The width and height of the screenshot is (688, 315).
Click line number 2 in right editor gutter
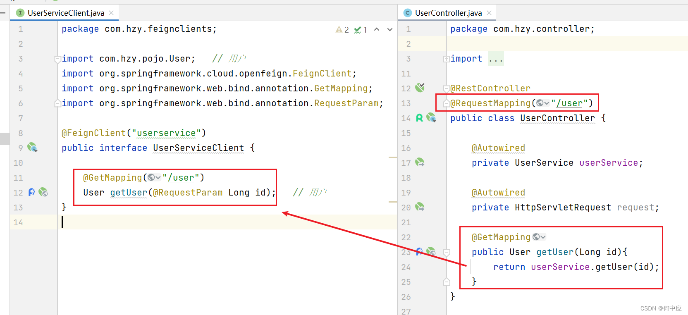[408, 44]
